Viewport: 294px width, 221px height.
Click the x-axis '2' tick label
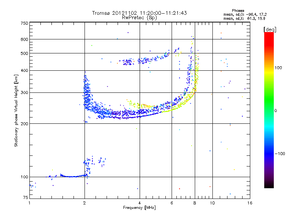pos(85,203)
